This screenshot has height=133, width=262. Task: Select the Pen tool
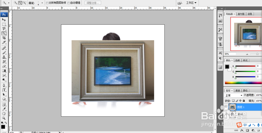pos(4,86)
